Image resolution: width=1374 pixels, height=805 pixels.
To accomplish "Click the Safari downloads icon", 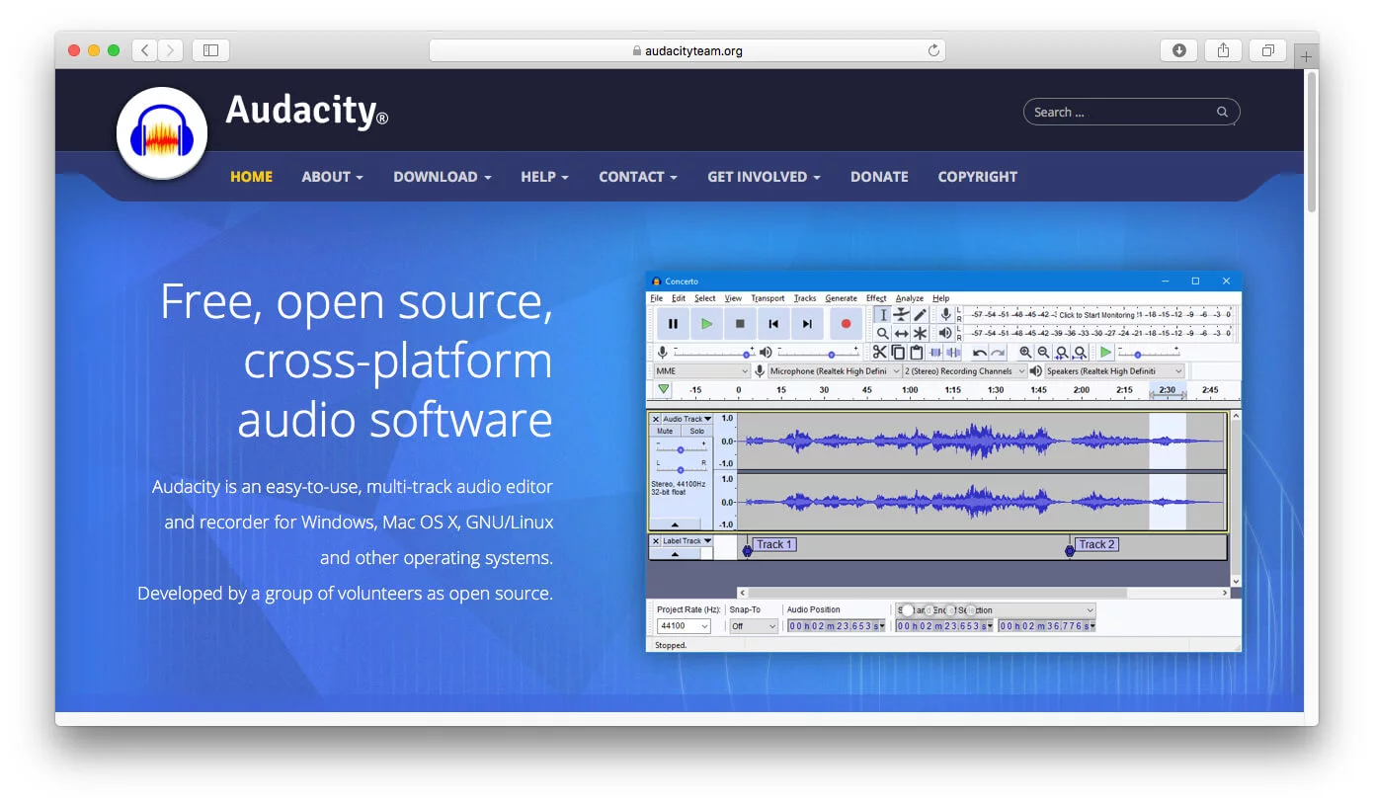I will [1178, 50].
